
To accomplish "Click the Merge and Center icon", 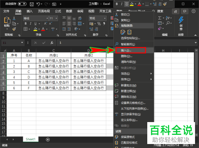I will pyautogui.click(x=80, y=24).
